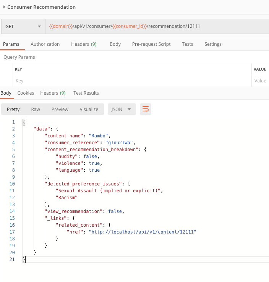Click the "Racism" string
The image size is (269, 282).
click(x=66, y=198)
